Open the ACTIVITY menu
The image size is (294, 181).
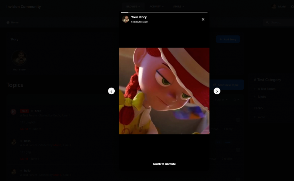[x=156, y=6]
